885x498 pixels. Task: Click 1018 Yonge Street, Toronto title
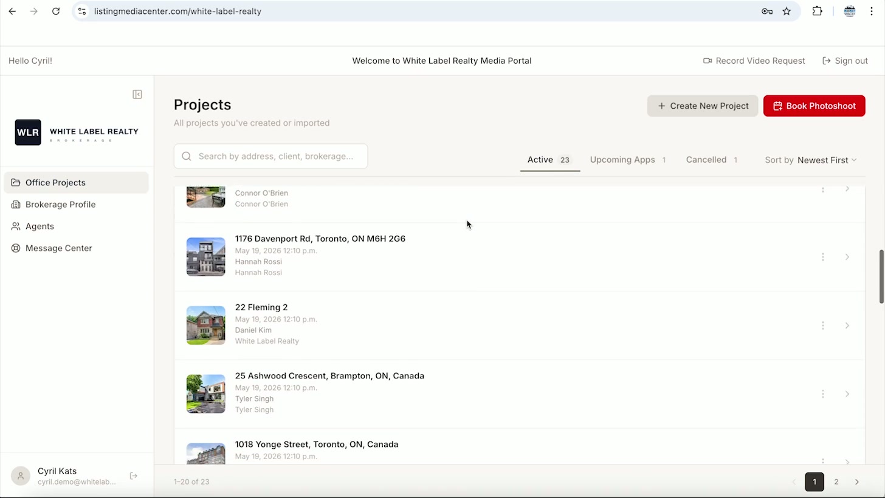317,445
